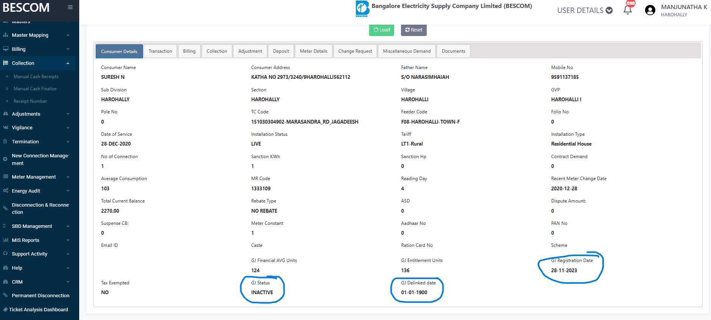Click TC Code 151030304902-MARASANDRA_RD_JAGADEESH
This screenshot has height=320, width=711.
pyautogui.click(x=305, y=122)
